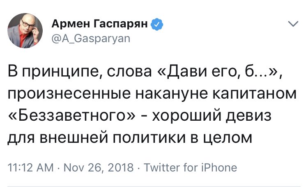Click the Nov 26, 2018 date
This screenshot has width=308, height=187.
(99, 168)
